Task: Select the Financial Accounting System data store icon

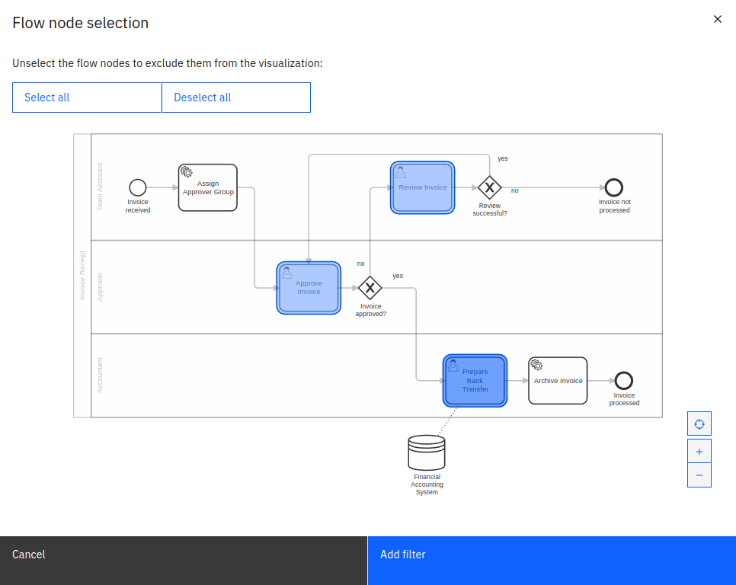Action: (427, 452)
